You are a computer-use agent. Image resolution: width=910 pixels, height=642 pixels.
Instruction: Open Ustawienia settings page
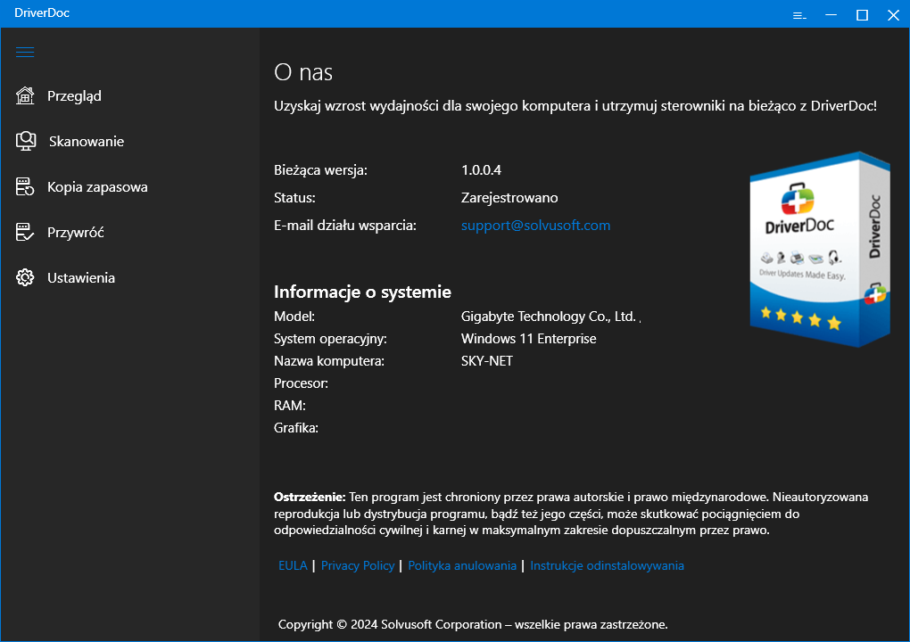click(81, 278)
